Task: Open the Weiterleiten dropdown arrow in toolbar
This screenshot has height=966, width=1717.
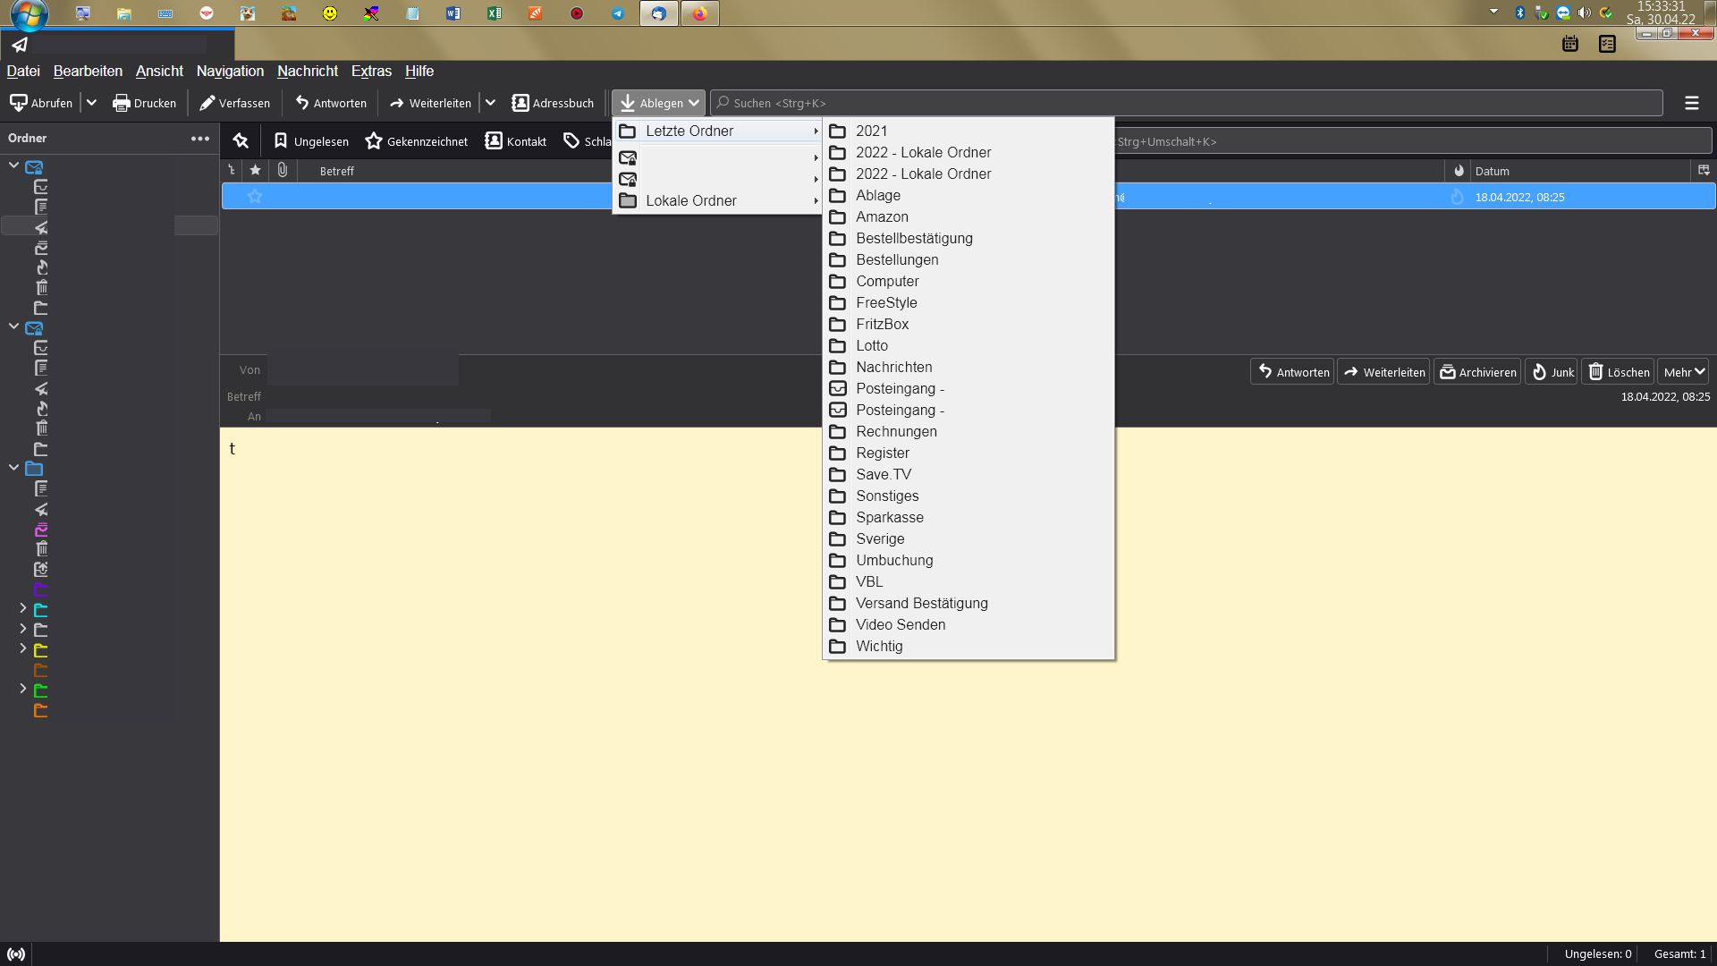Action: point(490,103)
